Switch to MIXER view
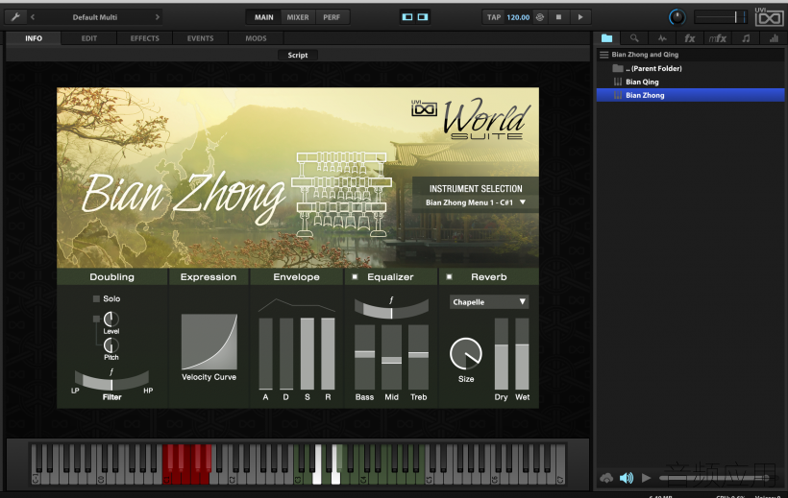The image size is (788, 498). point(298,17)
